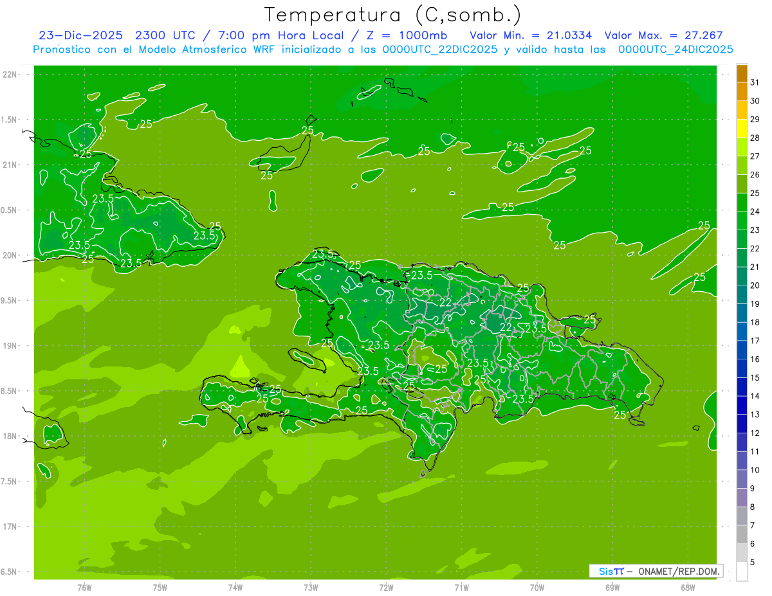Screen dimensions: 772x596
Task: Click the '17N' latitude axis label
Action: (x=10, y=527)
